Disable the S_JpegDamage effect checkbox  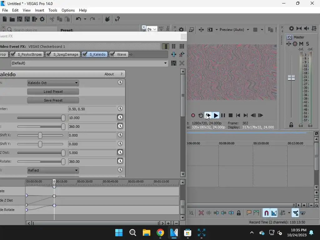[48, 54]
